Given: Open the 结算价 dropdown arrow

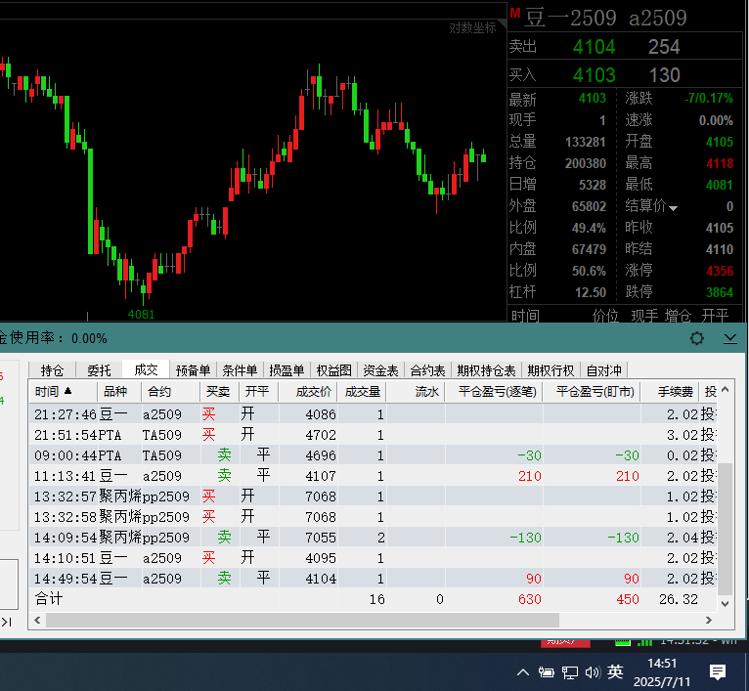Looking at the screenshot, I should 673,208.
